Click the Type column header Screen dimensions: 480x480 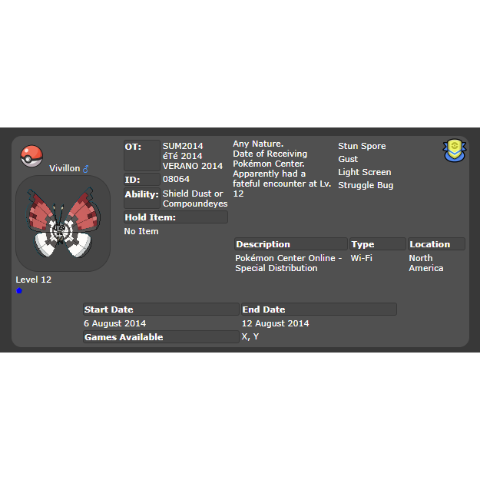378,244
